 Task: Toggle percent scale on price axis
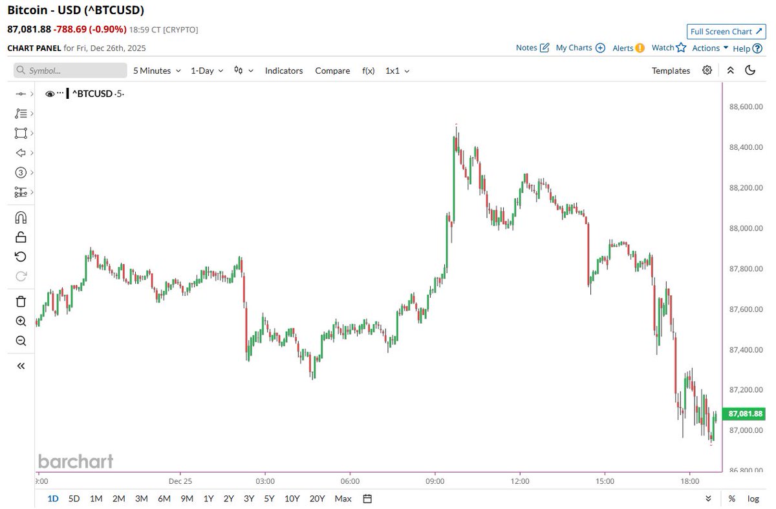(732, 499)
